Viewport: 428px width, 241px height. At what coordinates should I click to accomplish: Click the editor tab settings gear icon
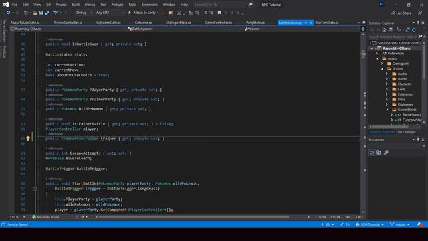pyautogui.click(x=364, y=23)
